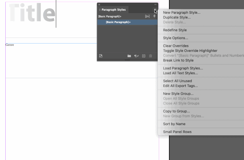Viewport: 244px width, 160px height.
Task: Click Clear Overrides in Selection icon
Action: coord(136,56)
